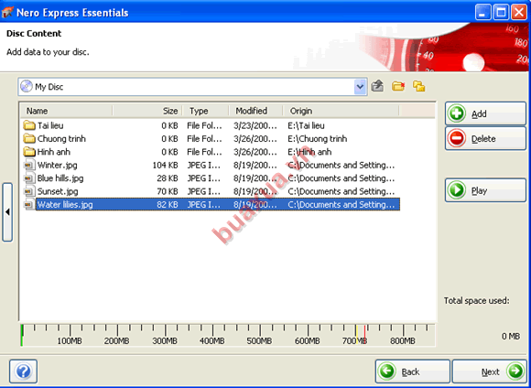
Task: Sort by the Size column header
Action: point(147,111)
